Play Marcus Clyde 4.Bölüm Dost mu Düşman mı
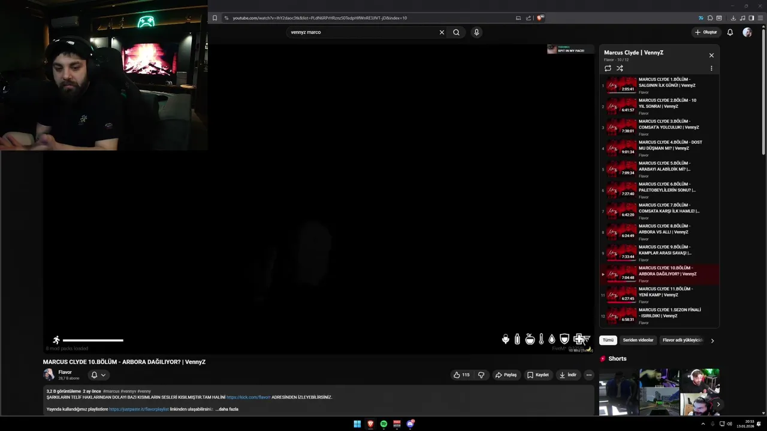Viewport: 767px width, 431px height. [659, 148]
